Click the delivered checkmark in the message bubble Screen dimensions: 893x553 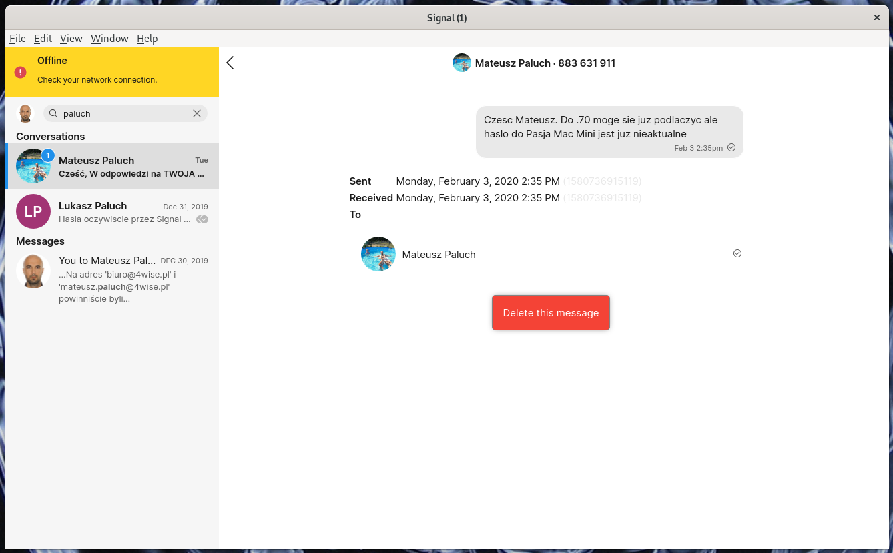731,147
